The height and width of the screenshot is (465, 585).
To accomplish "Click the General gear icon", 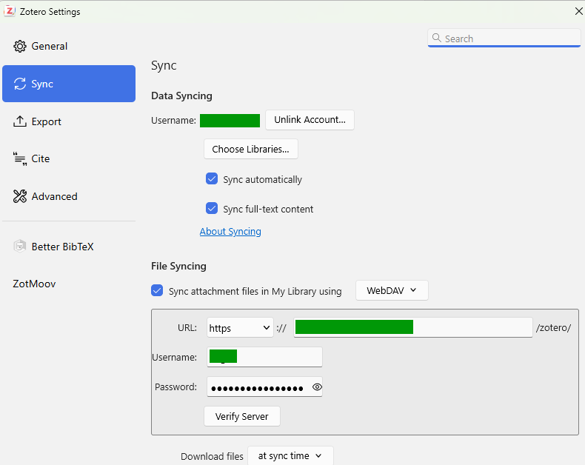I will tap(20, 46).
